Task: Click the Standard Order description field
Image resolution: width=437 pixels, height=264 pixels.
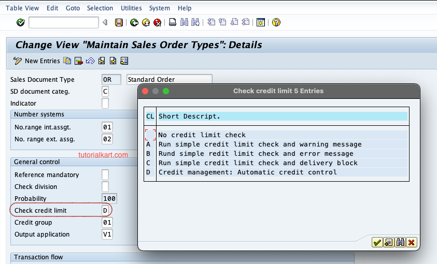Action: pos(169,79)
